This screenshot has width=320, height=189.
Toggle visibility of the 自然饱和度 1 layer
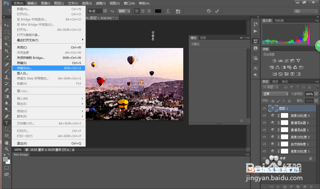(264, 144)
